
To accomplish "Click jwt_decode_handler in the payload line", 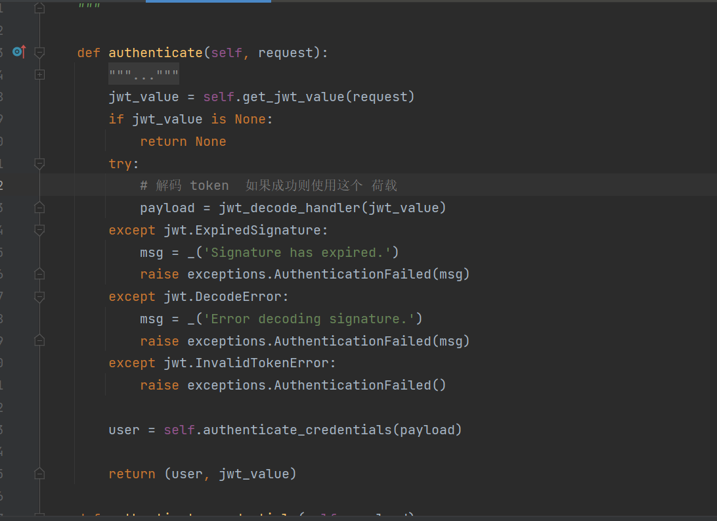I will pos(290,208).
